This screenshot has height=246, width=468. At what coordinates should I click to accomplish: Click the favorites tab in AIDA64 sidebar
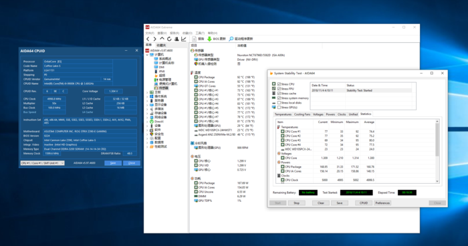161,45
